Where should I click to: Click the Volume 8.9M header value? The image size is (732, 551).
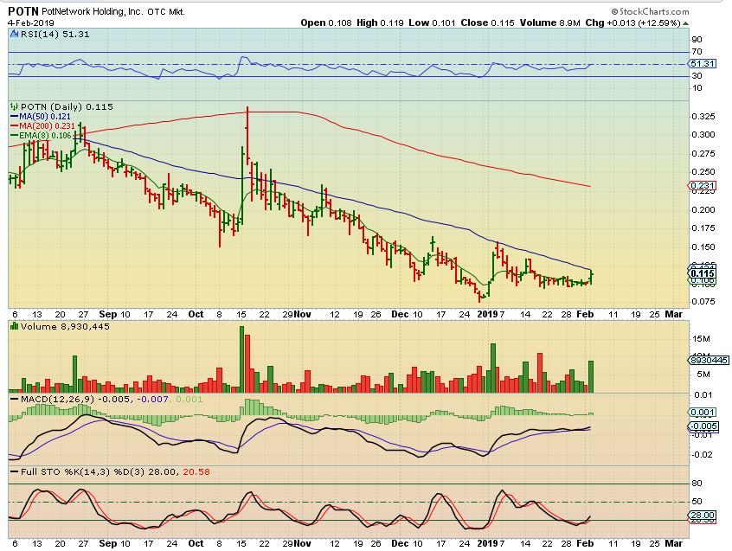tap(550, 22)
